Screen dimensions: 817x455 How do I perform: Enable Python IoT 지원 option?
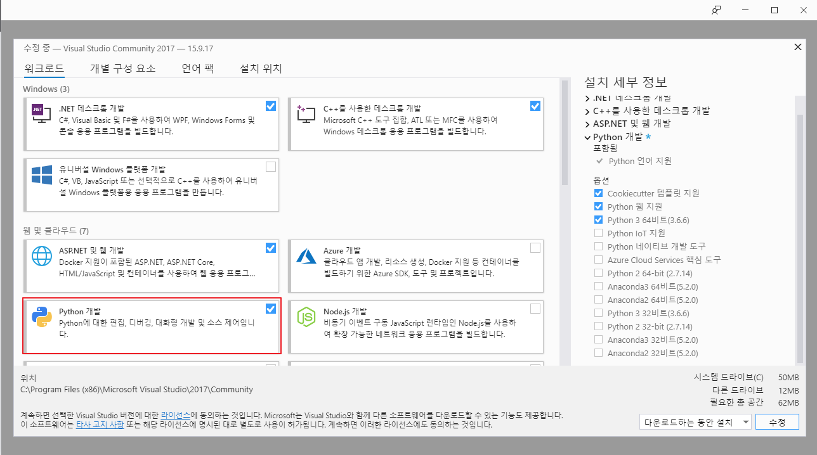598,233
